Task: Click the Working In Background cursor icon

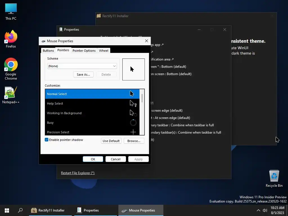Action: tap(133, 113)
